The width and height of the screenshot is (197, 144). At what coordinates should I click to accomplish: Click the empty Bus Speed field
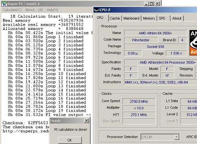pos(139,121)
